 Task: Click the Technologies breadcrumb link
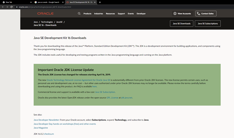pos(47,22)
